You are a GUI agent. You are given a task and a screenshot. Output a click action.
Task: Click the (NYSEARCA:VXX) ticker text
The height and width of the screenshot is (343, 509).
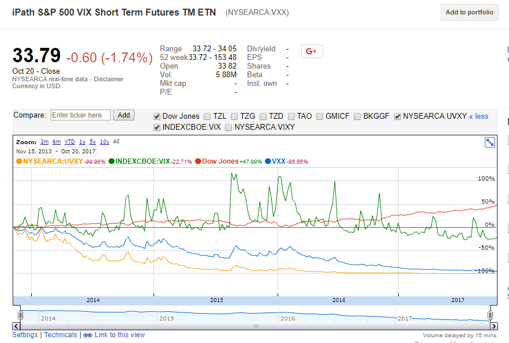tap(257, 12)
